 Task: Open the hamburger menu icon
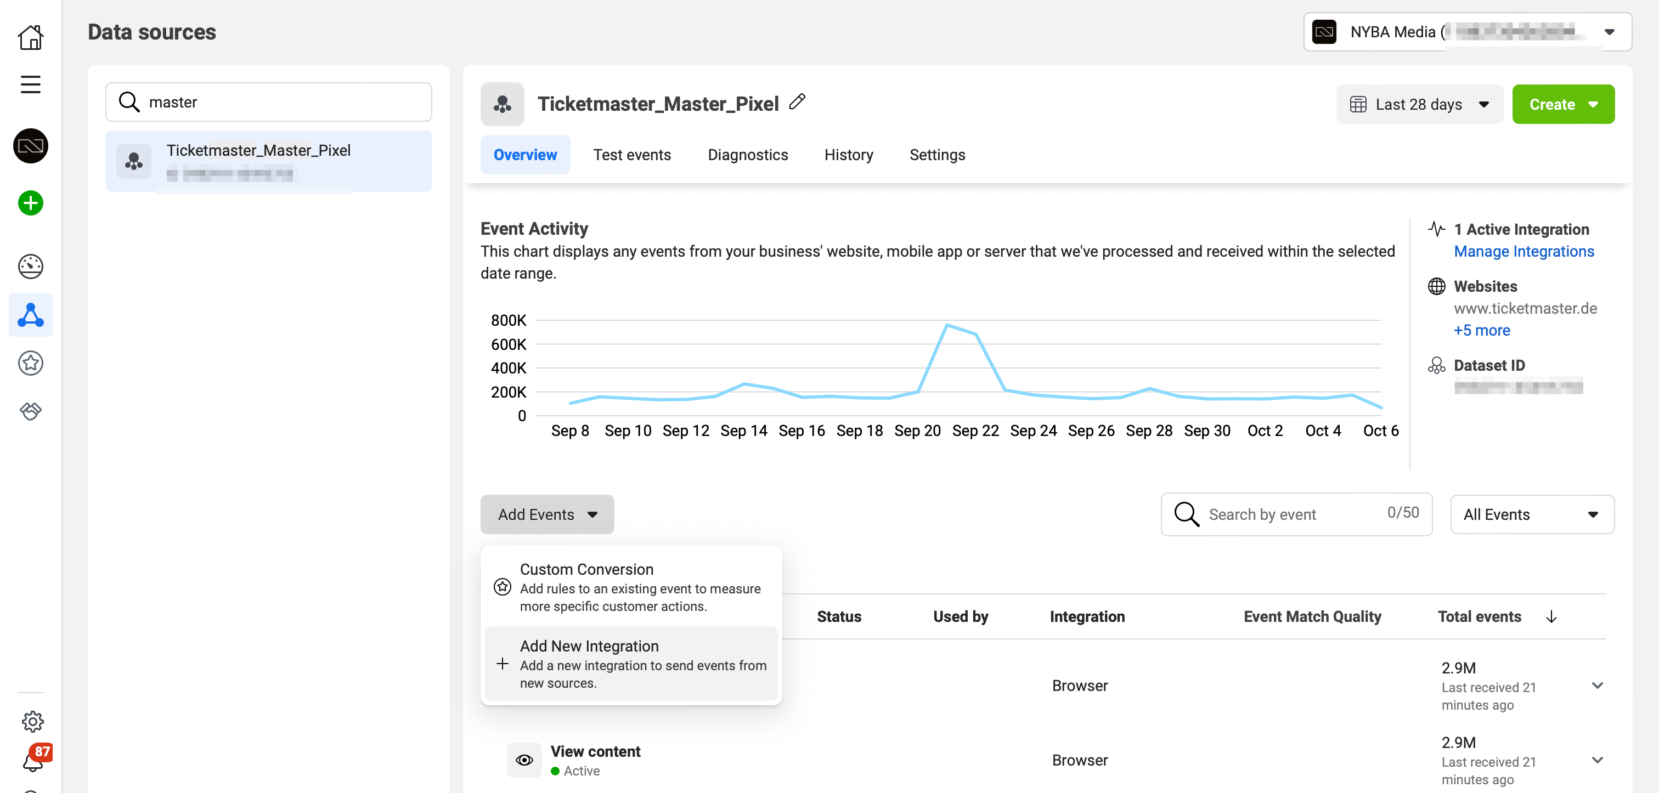pyautogui.click(x=30, y=84)
